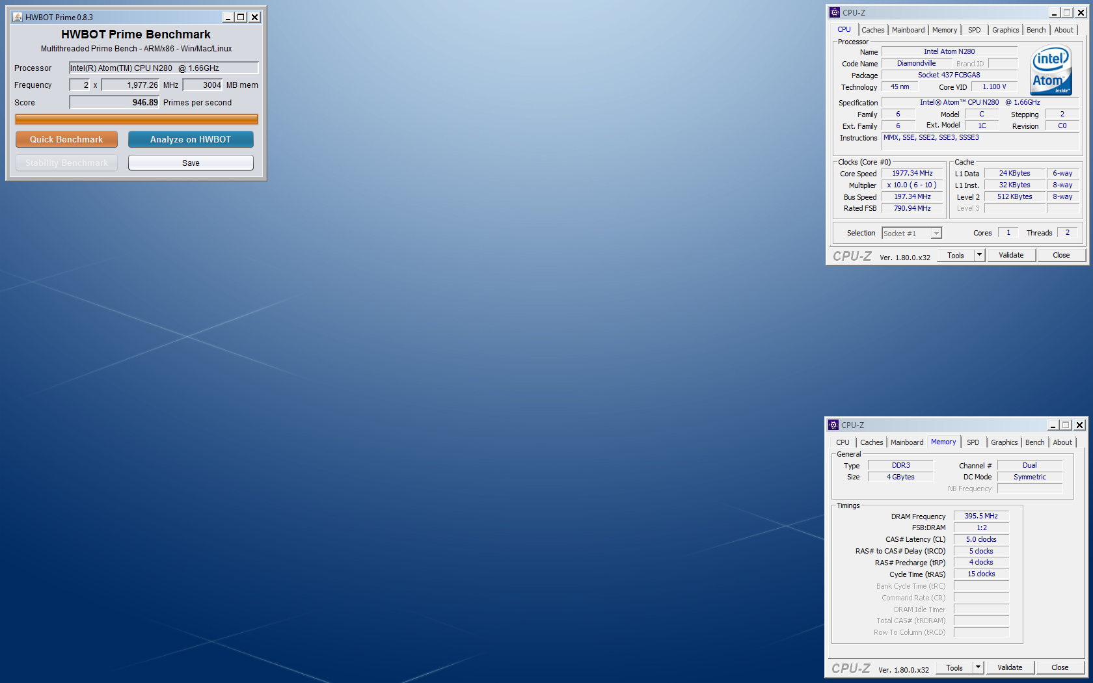Click Validate in bottom CPU-Z window
The width and height of the screenshot is (1093, 683).
(x=1010, y=667)
